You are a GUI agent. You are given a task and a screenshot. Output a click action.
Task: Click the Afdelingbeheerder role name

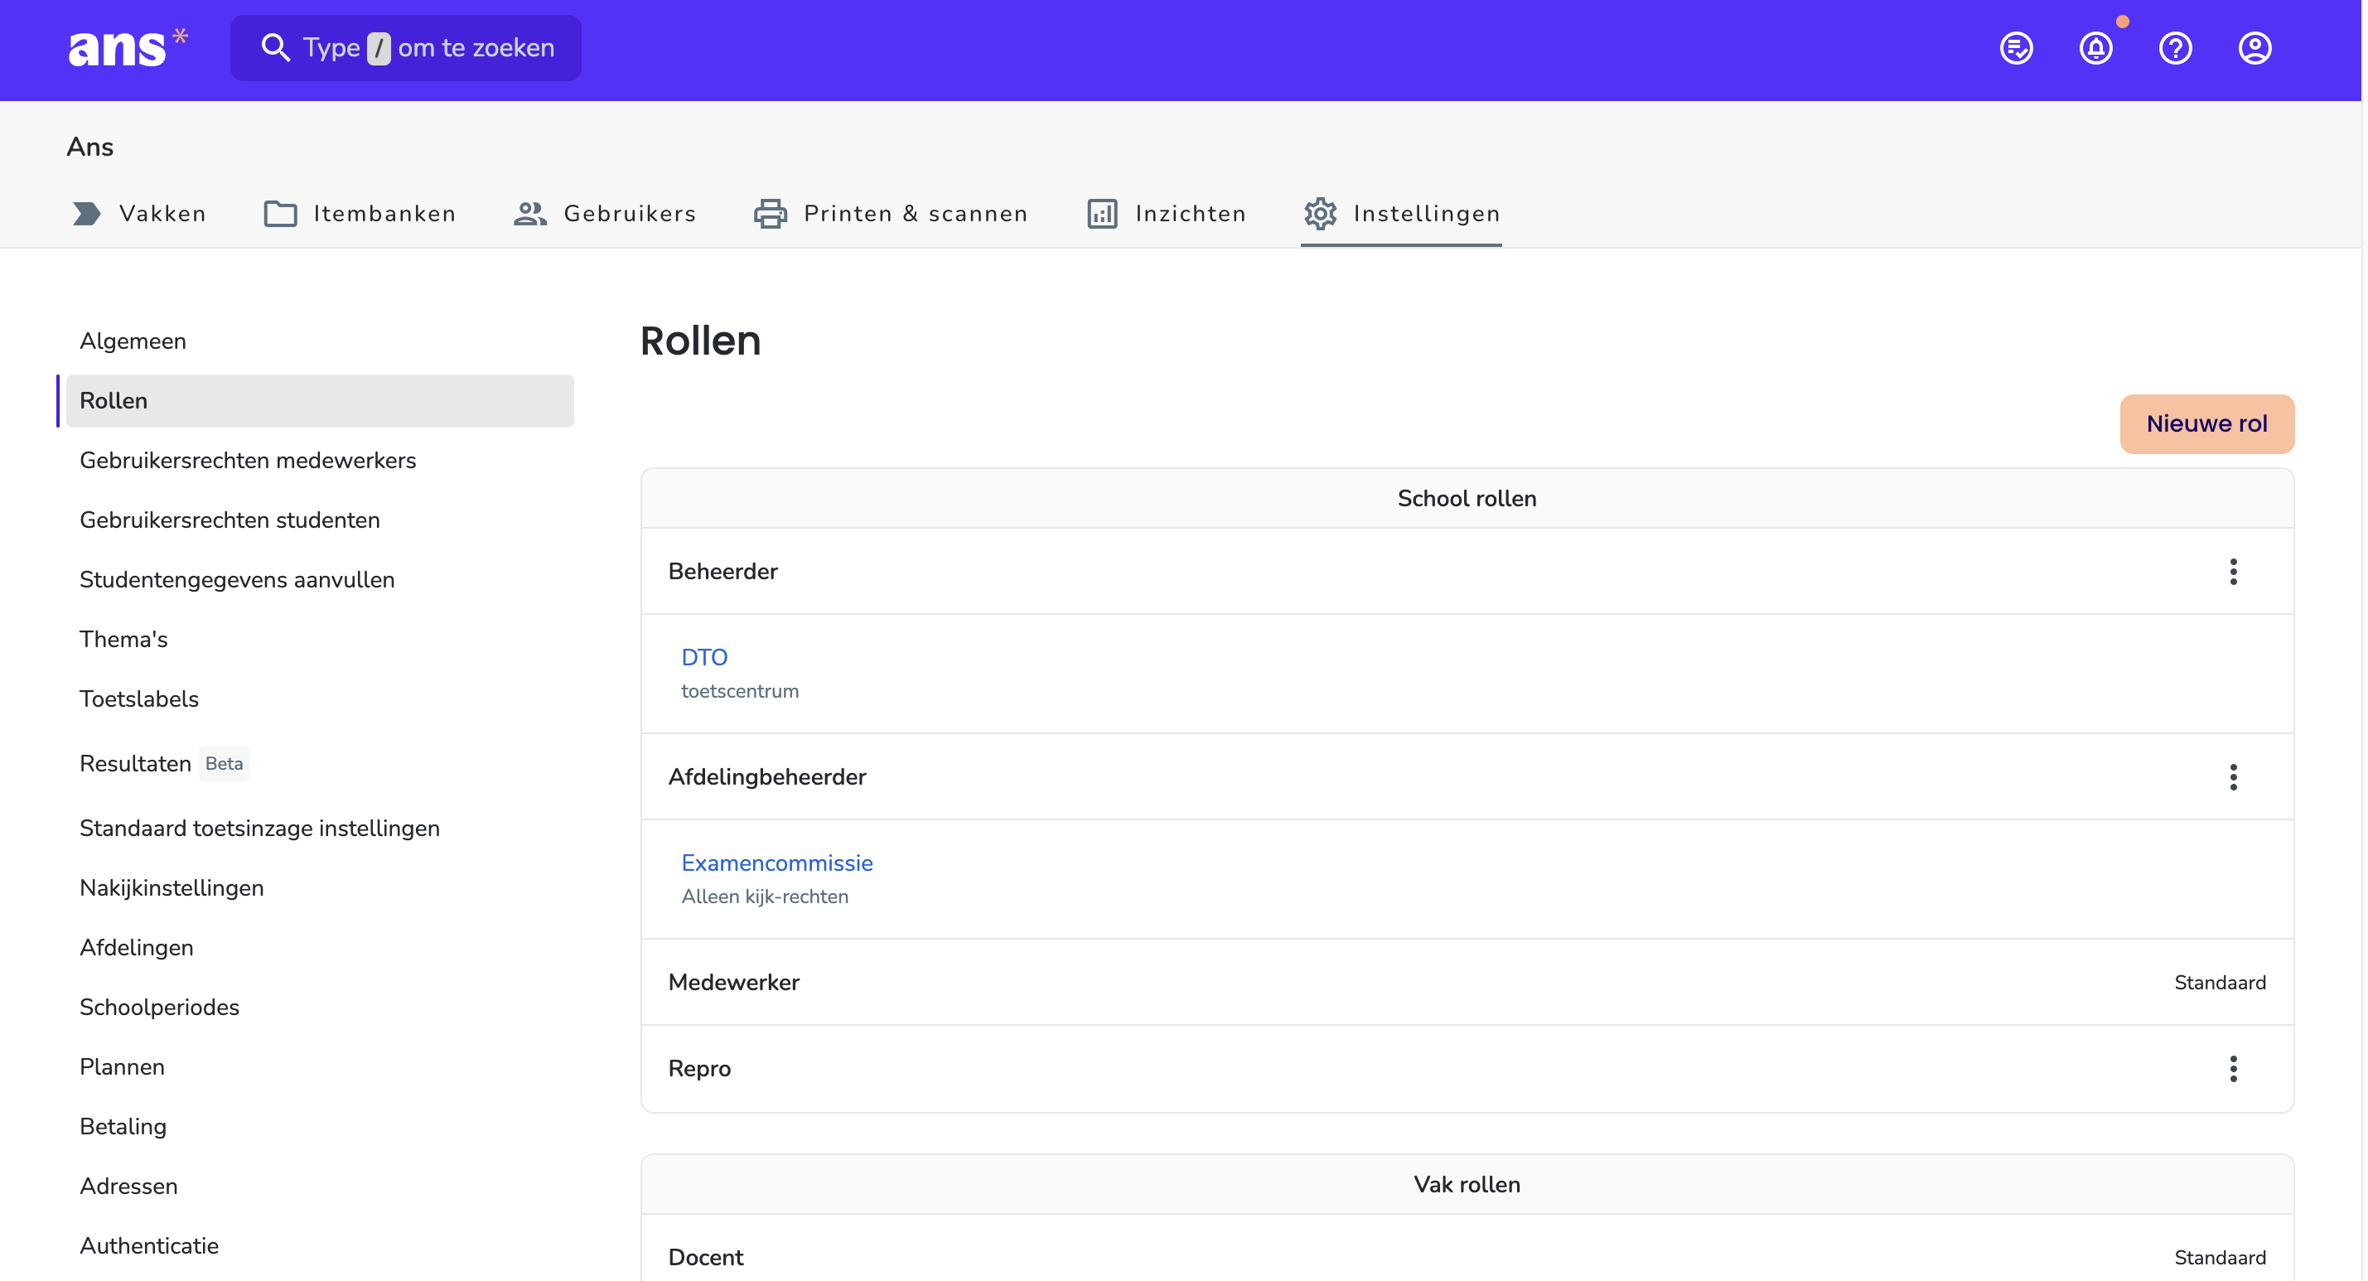pyautogui.click(x=766, y=777)
